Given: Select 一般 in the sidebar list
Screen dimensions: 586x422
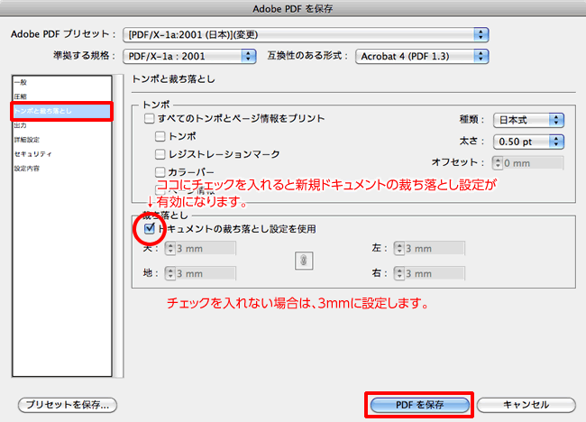Looking at the screenshot, I should [x=61, y=82].
